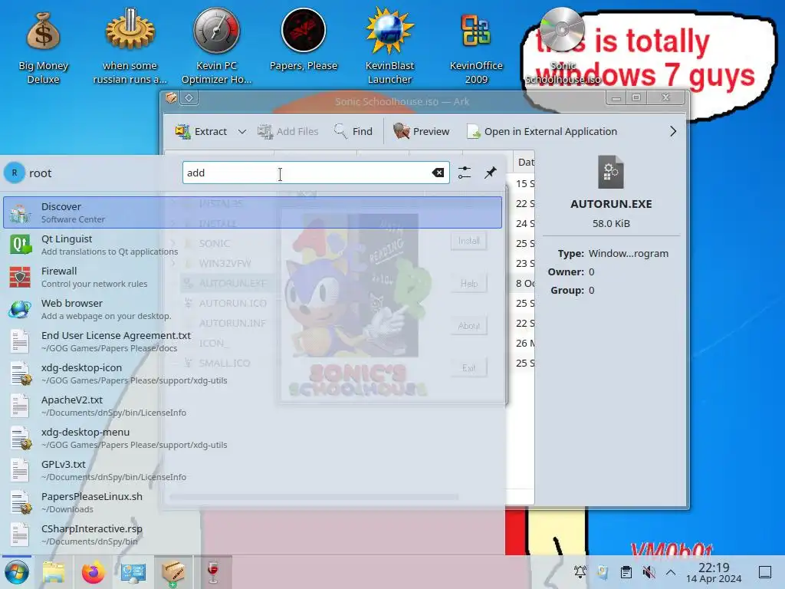Open Sonic Schoolhouse.iso desktop icon
Screen dimensions: 785x589
pyautogui.click(x=562, y=46)
